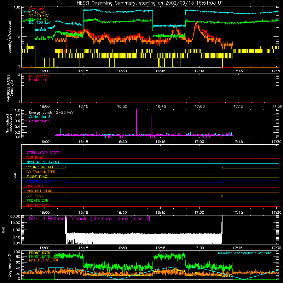Click the tall cyan Collimator 8 spike near 16:20
The width and height of the screenshot is (283, 283).
[96, 123]
